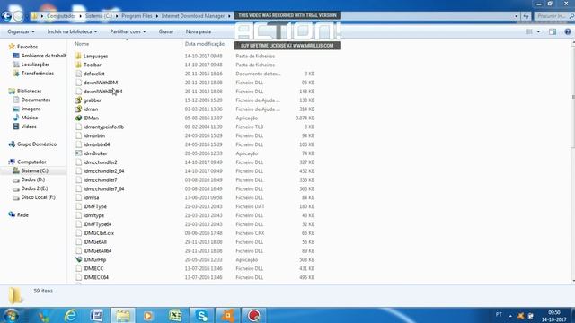Select IDMIECC64 file
This screenshot has width=575, height=323.
point(96,277)
